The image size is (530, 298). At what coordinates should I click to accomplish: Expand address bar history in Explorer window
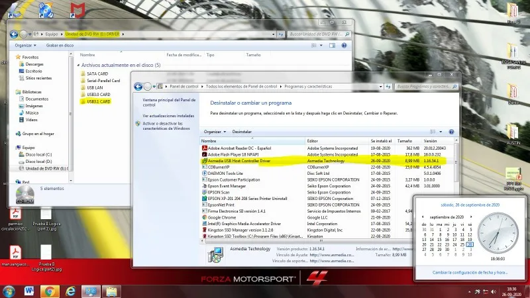273,34
